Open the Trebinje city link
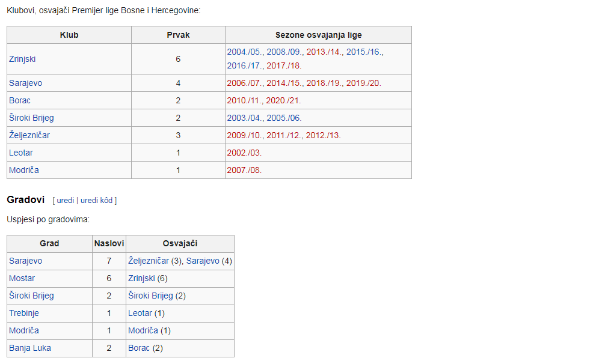This screenshot has width=599, height=364. [x=24, y=314]
